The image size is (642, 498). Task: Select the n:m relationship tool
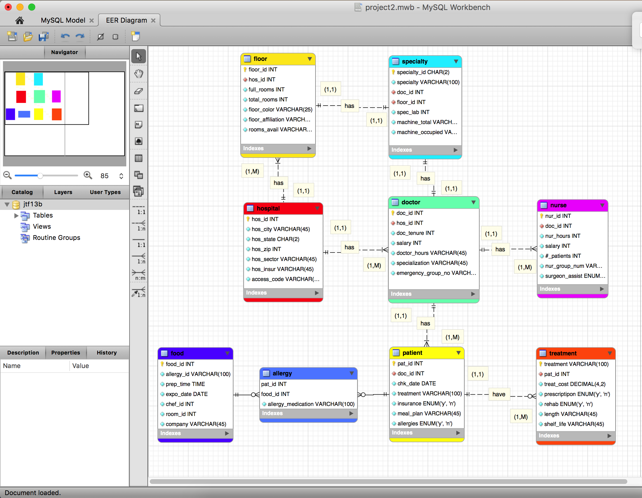point(138,275)
